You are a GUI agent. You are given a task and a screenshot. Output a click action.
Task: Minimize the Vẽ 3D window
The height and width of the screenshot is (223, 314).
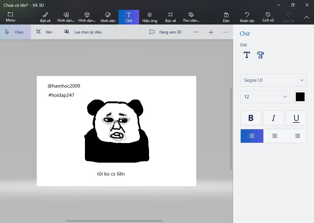279,5
